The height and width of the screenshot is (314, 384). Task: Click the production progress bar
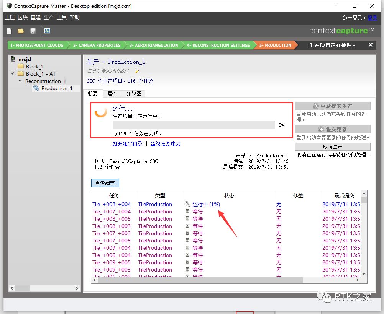point(194,125)
